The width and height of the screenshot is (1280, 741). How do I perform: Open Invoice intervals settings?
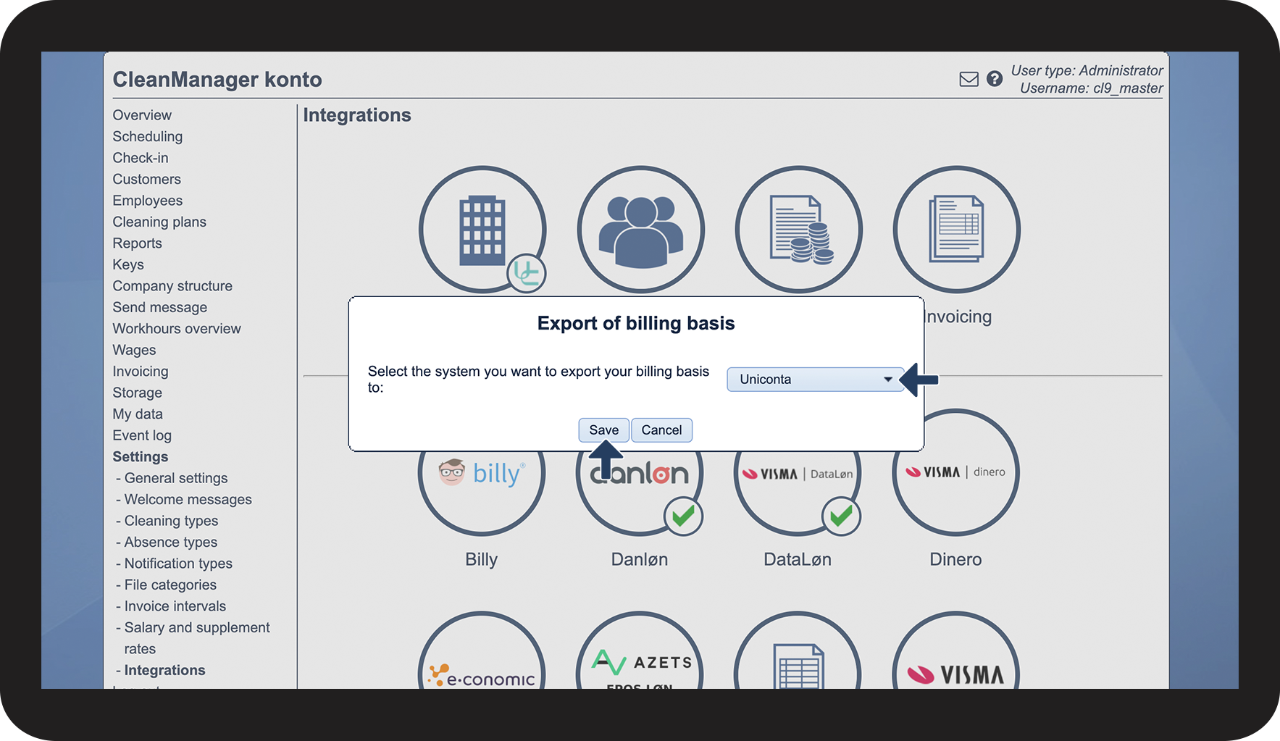[175, 606]
